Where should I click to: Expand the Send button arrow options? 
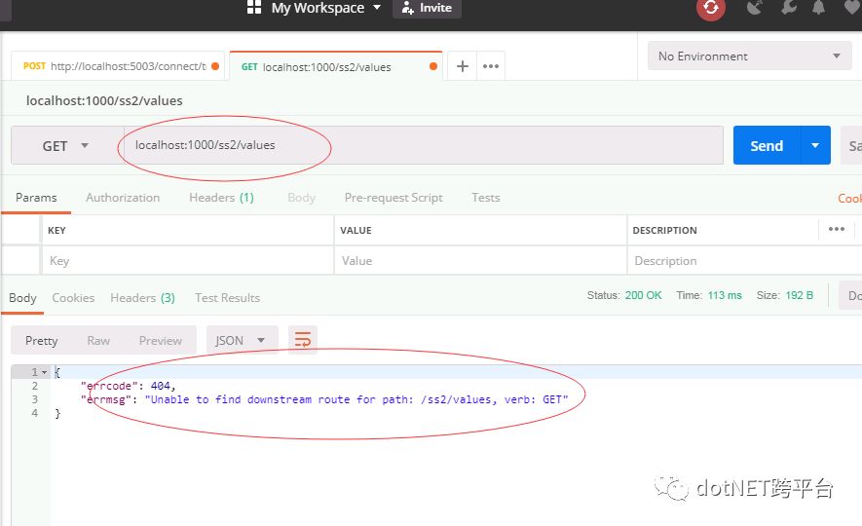click(815, 146)
